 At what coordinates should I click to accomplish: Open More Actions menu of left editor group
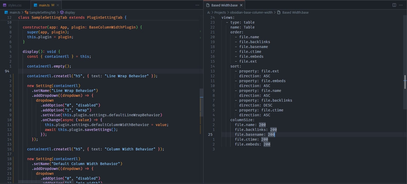point(197,5)
